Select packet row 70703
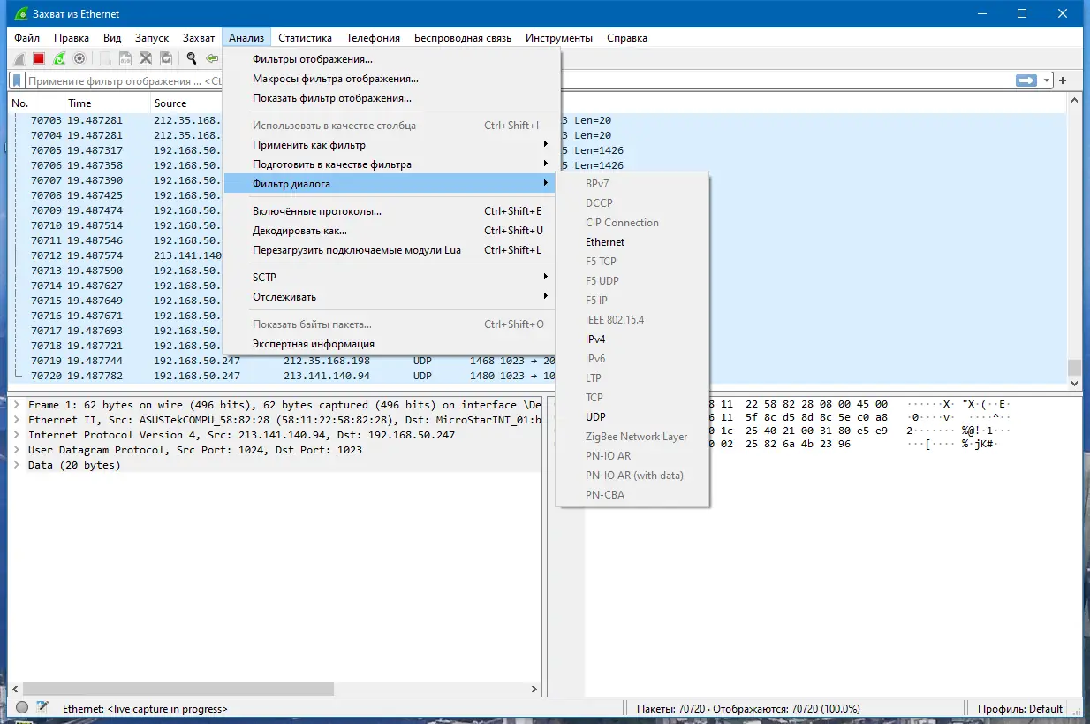The width and height of the screenshot is (1090, 724). pos(537,120)
